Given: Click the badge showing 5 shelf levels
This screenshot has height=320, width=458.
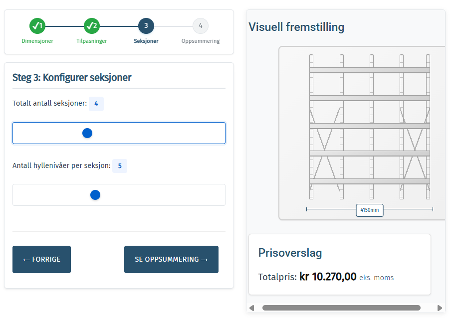Looking at the screenshot, I should tap(119, 165).
